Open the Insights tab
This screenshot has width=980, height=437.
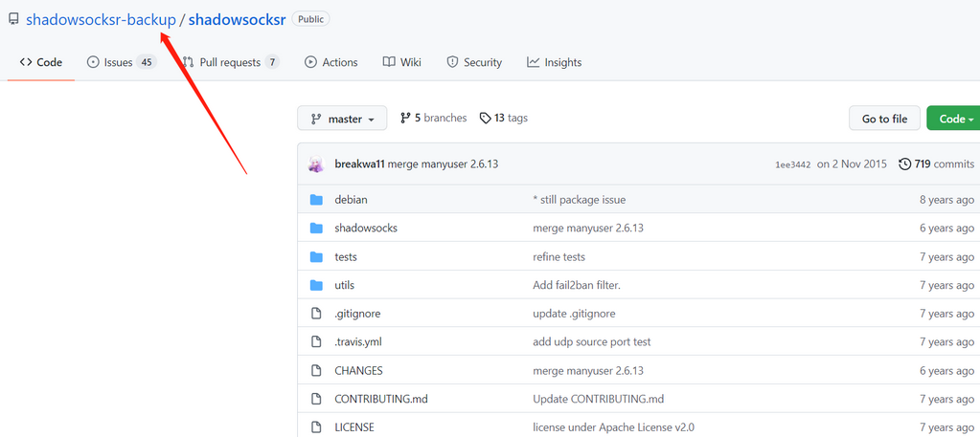555,62
